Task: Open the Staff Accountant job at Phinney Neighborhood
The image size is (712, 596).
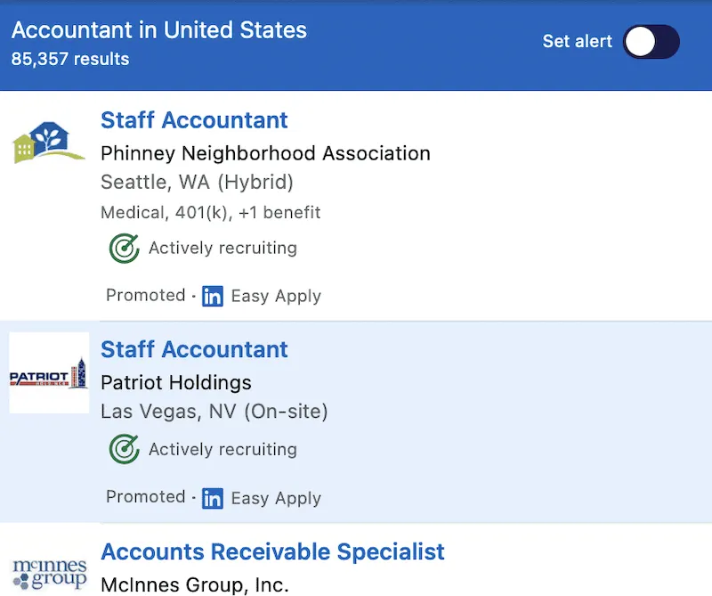Action: click(x=194, y=120)
